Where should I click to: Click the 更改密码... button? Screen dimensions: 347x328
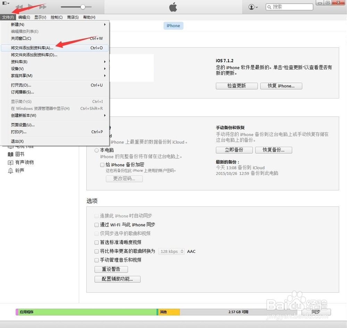click(124, 179)
